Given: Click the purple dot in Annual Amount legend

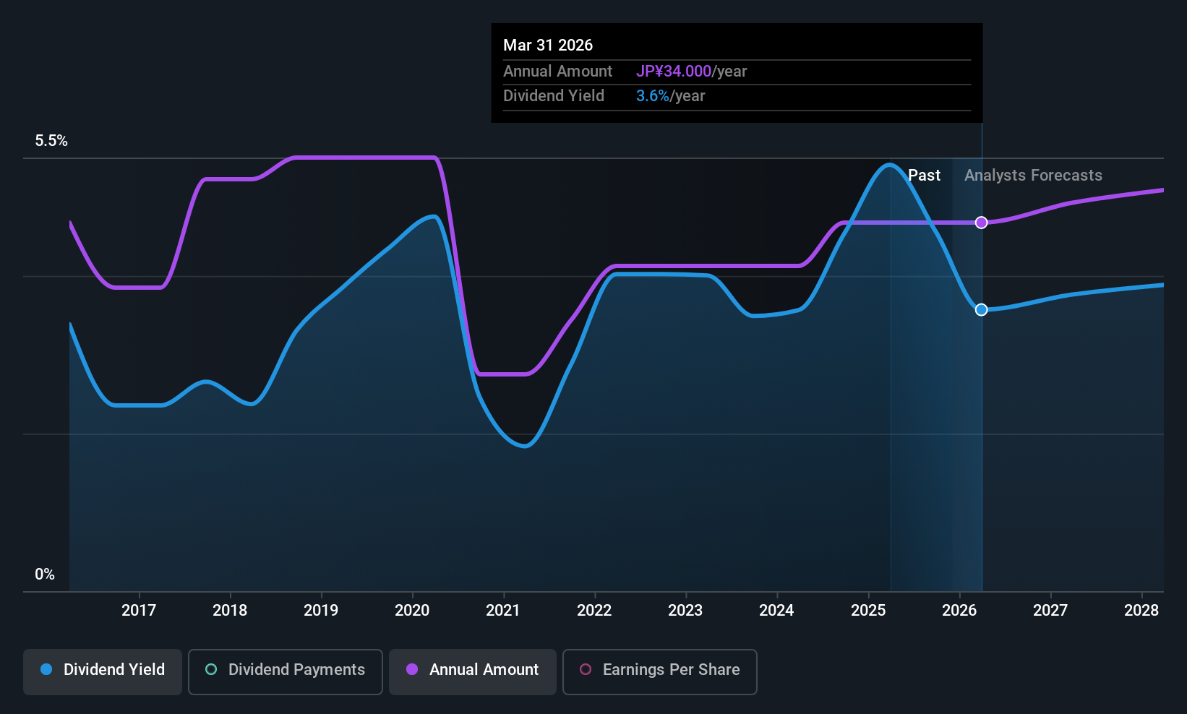Looking at the screenshot, I should point(412,669).
